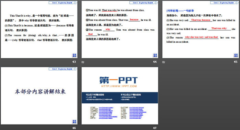Click slide number label 46
The height and width of the screenshot is (130, 240).
pyautogui.click(x=74, y=128)
